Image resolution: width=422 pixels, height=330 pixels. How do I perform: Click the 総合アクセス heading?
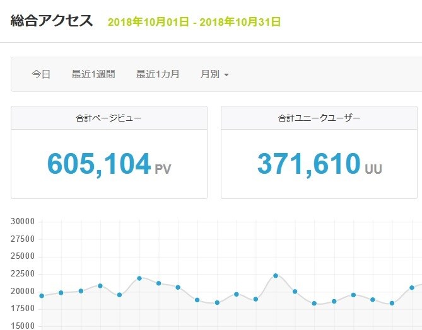52,21
